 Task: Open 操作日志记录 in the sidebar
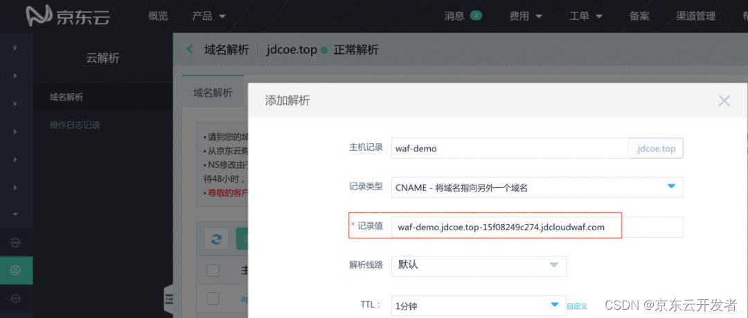point(75,125)
